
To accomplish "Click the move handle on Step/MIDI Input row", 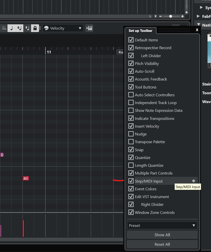I will tap(193, 181).
